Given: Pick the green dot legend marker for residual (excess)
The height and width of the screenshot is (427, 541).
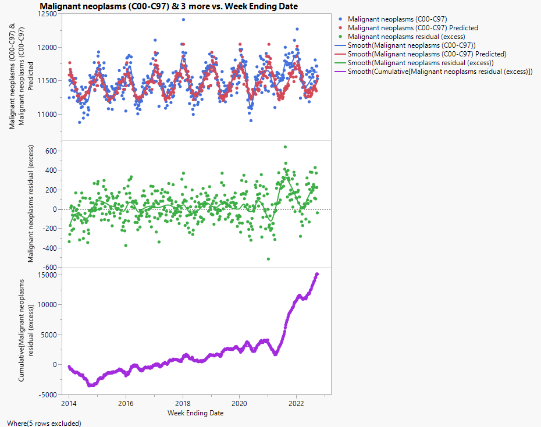Looking at the screenshot, I should (x=340, y=37).
